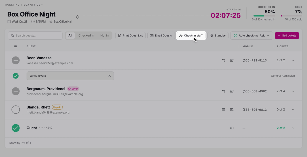Click ticket icon in Bergnaum Providenci row

click(x=232, y=91)
